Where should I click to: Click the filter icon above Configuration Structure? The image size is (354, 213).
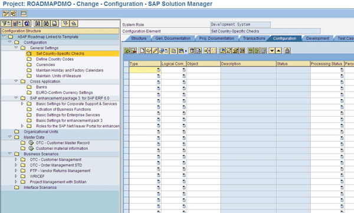[x=6, y=23]
